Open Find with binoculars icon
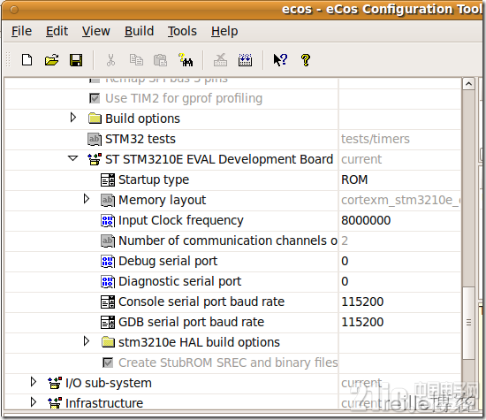The width and height of the screenshot is (486, 420). coord(186,59)
